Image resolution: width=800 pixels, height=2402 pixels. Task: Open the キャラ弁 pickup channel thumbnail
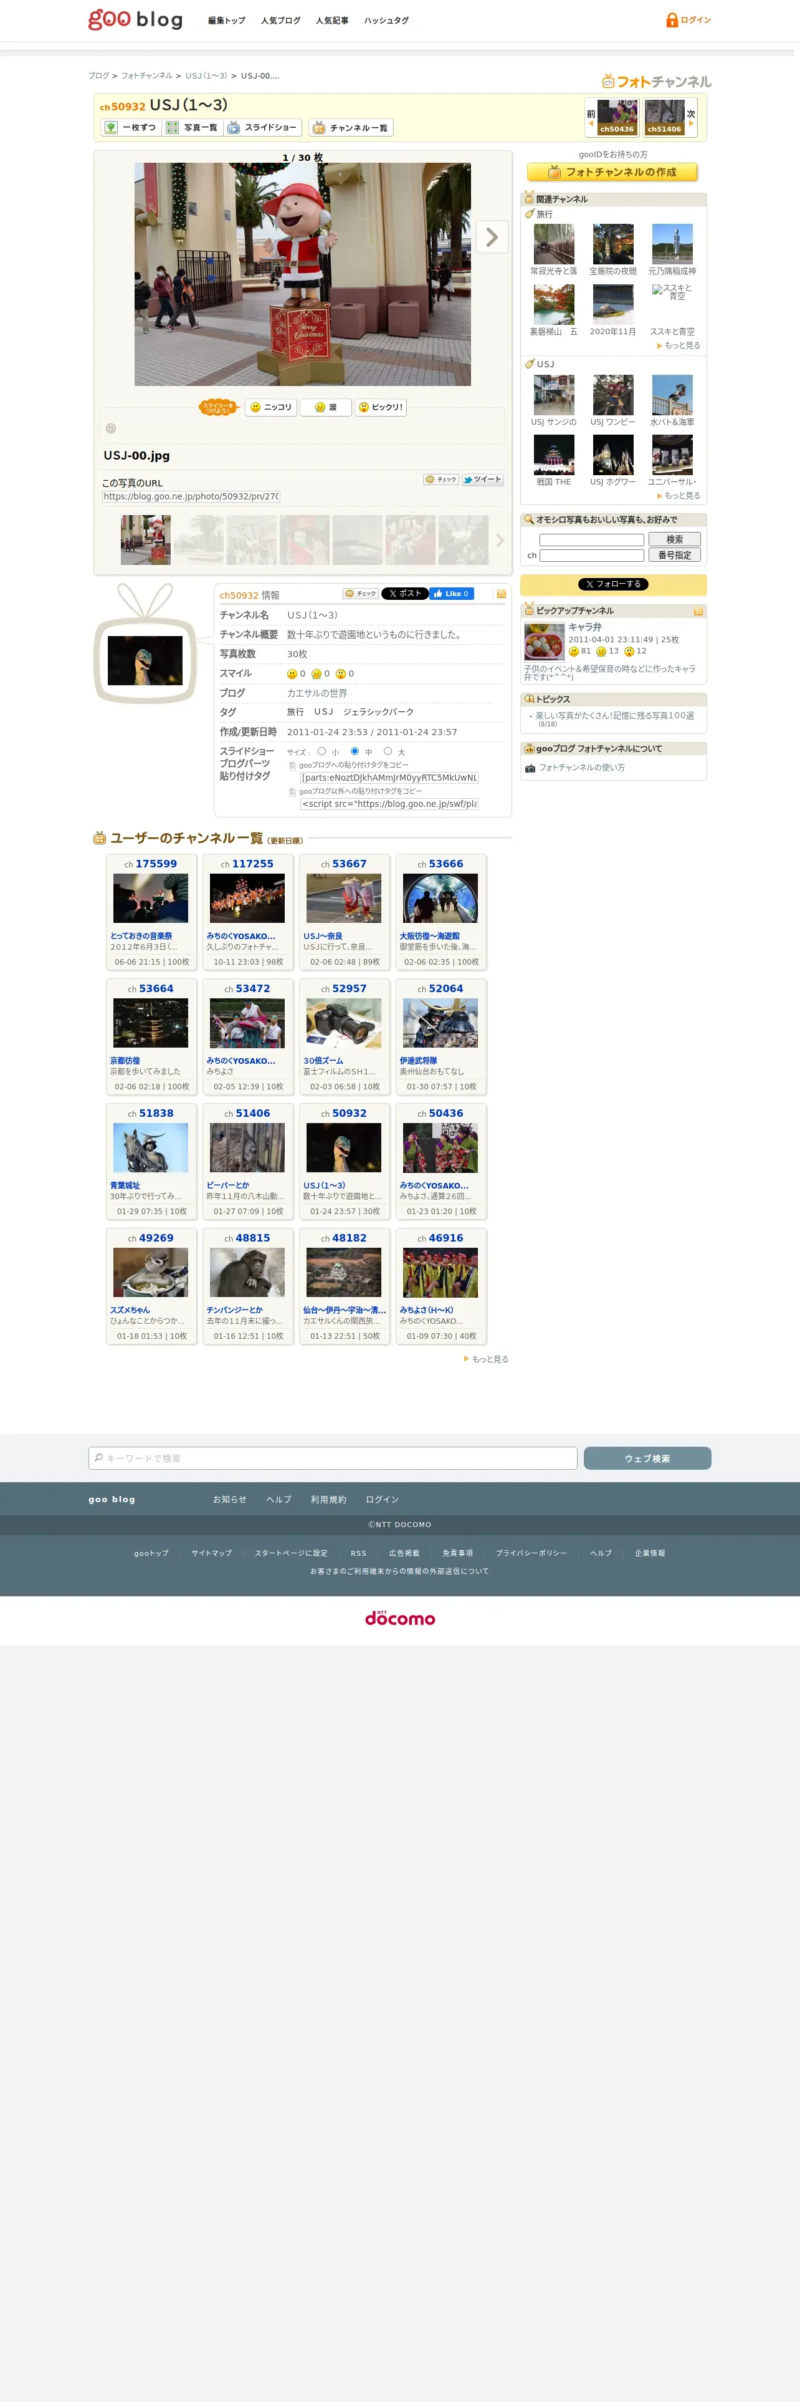544,642
